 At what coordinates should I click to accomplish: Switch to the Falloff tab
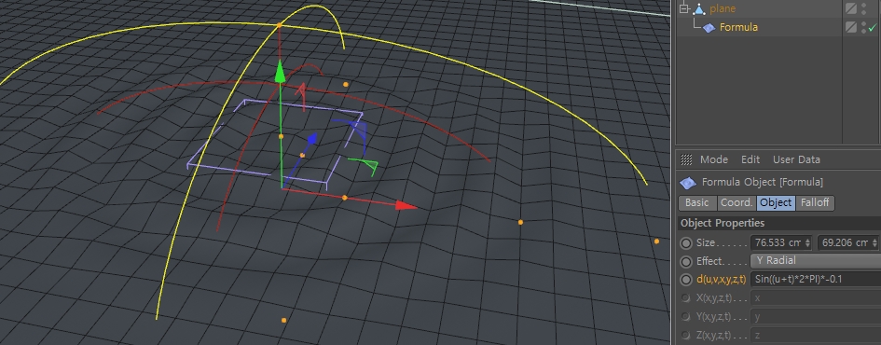[815, 203]
